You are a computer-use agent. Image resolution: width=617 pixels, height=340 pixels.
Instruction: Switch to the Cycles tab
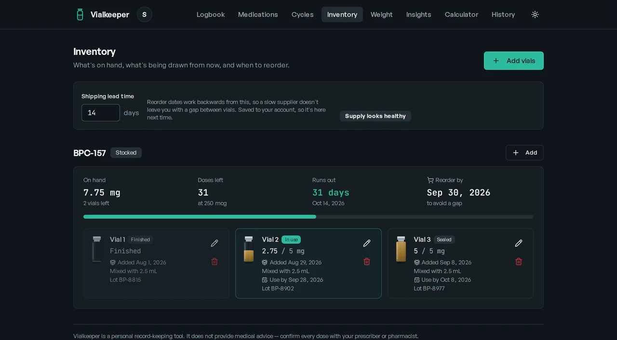[x=303, y=14]
